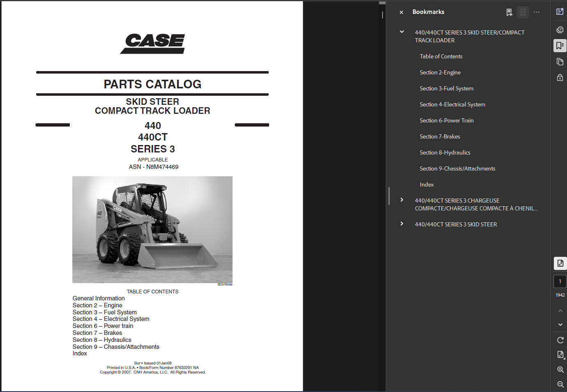Open the Table of Contents bookmark
The height and width of the screenshot is (392, 567).
(441, 56)
